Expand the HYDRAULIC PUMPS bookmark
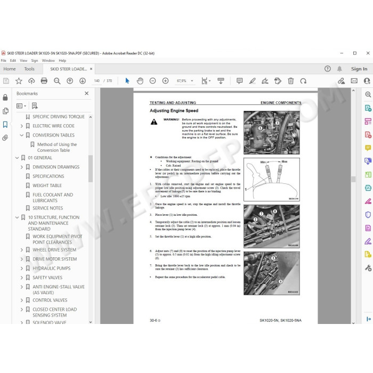373x373 pixels. click(22, 269)
